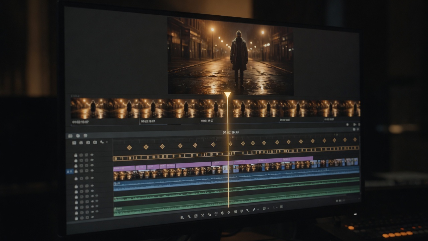Viewport: 428px width, 241px height.
Task: Click the hammer-shaped tool icon at bottom
Action: point(189,217)
